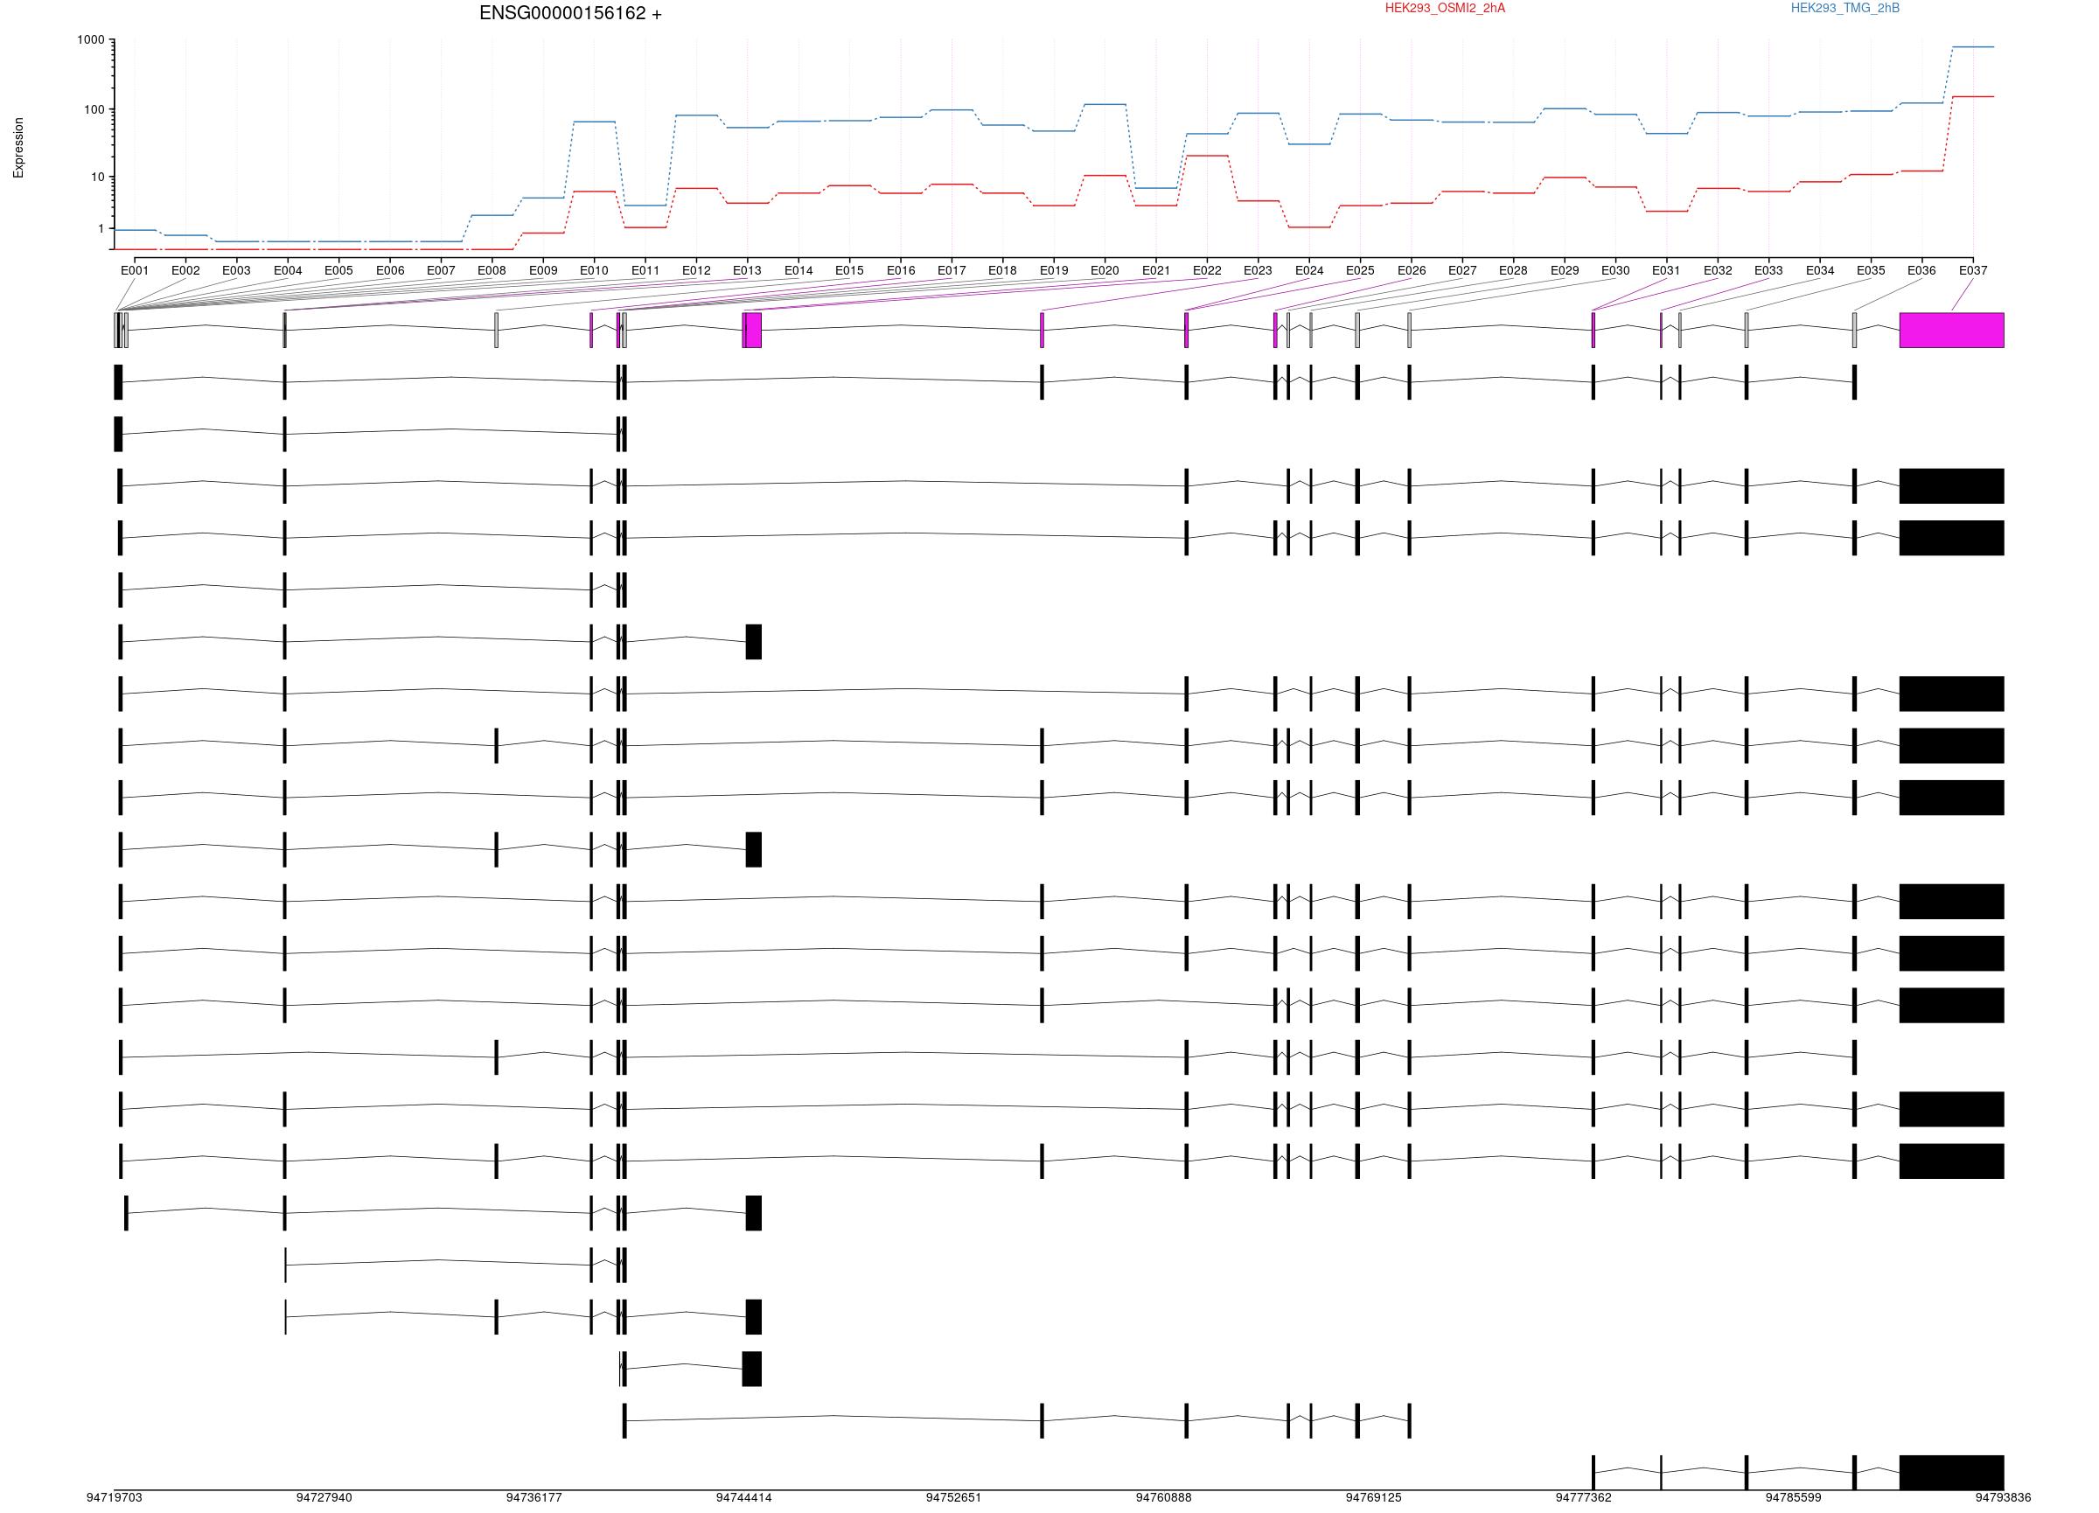Click the large magenta terminal exon box
2099x1513 pixels.
(1952, 331)
